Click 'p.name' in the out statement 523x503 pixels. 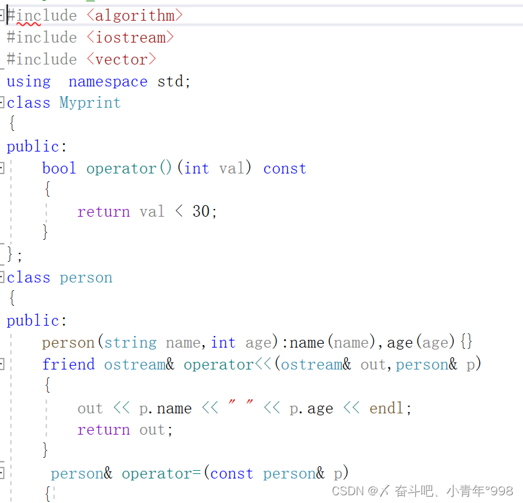tap(166, 408)
